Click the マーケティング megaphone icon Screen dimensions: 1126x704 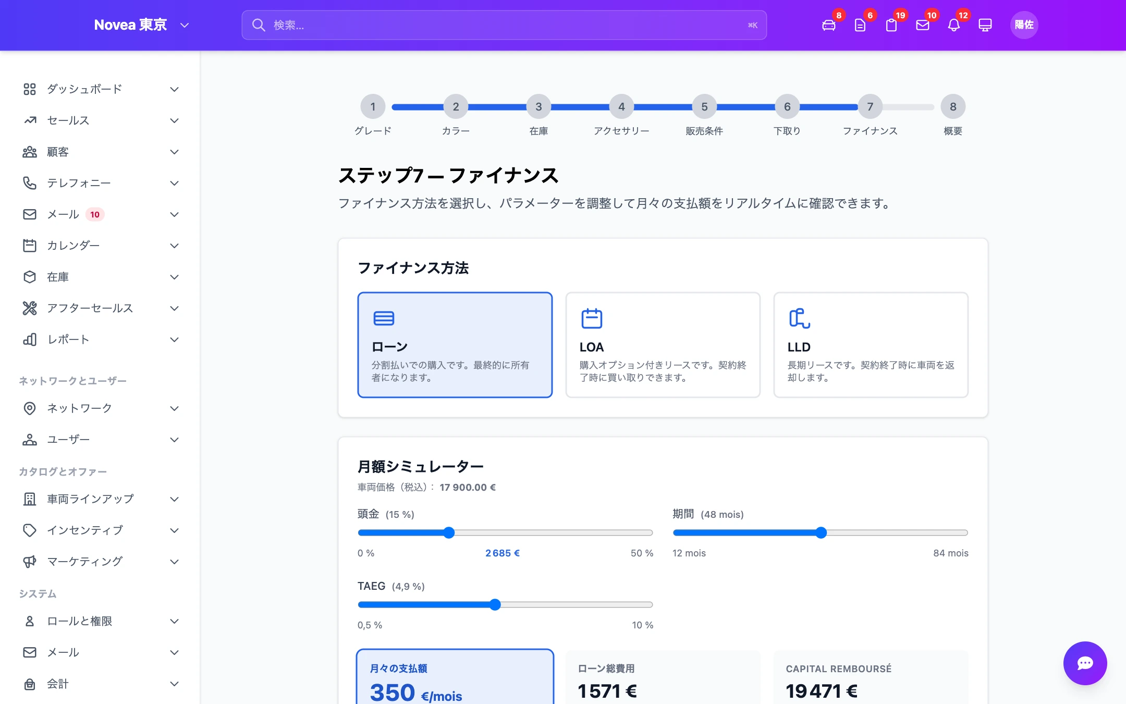[30, 562]
